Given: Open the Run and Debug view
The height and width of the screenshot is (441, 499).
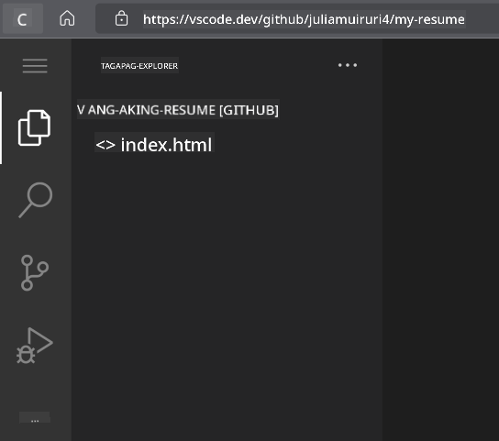Looking at the screenshot, I should (34, 346).
